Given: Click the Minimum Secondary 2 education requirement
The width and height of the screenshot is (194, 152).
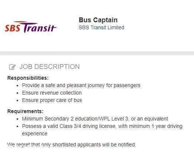Looking at the screenshot, I should click(x=95, y=119).
